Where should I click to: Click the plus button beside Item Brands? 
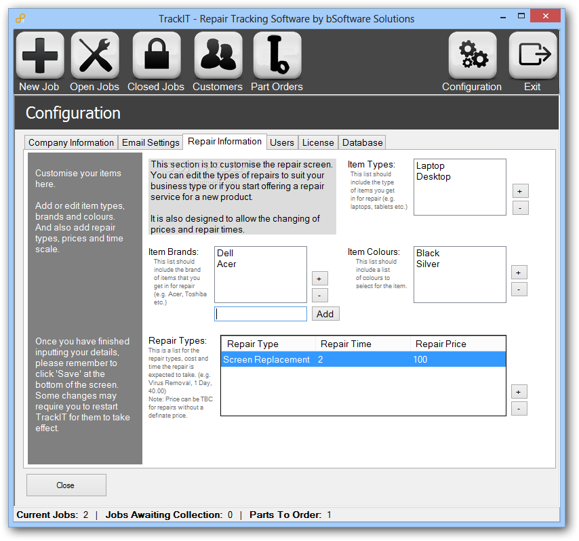(320, 279)
